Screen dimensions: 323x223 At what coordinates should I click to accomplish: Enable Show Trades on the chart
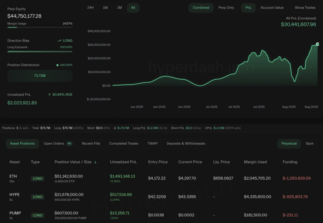[x=305, y=8]
